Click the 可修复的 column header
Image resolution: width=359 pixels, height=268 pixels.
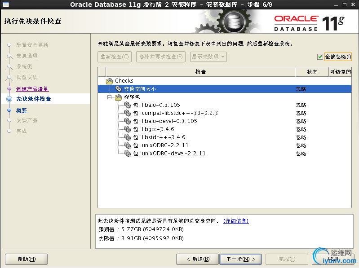(340, 72)
